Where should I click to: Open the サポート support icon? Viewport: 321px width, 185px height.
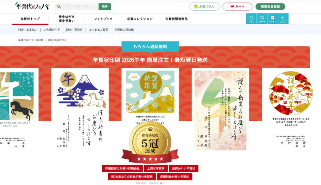pos(262,18)
